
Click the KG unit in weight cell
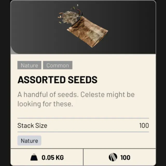coord(59,157)
